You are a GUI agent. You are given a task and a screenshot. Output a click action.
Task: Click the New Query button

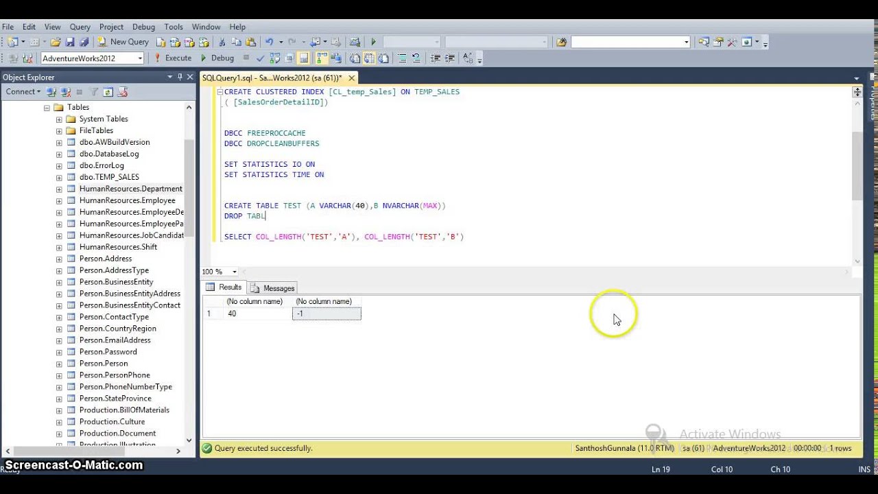pos(123,42)
